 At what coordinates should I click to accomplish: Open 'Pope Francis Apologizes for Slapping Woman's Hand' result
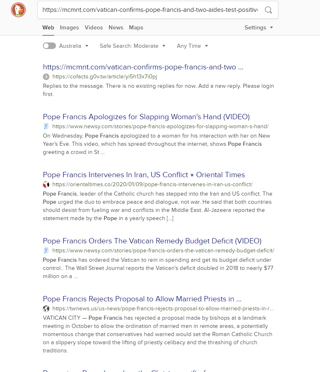[x=146, y=117]
